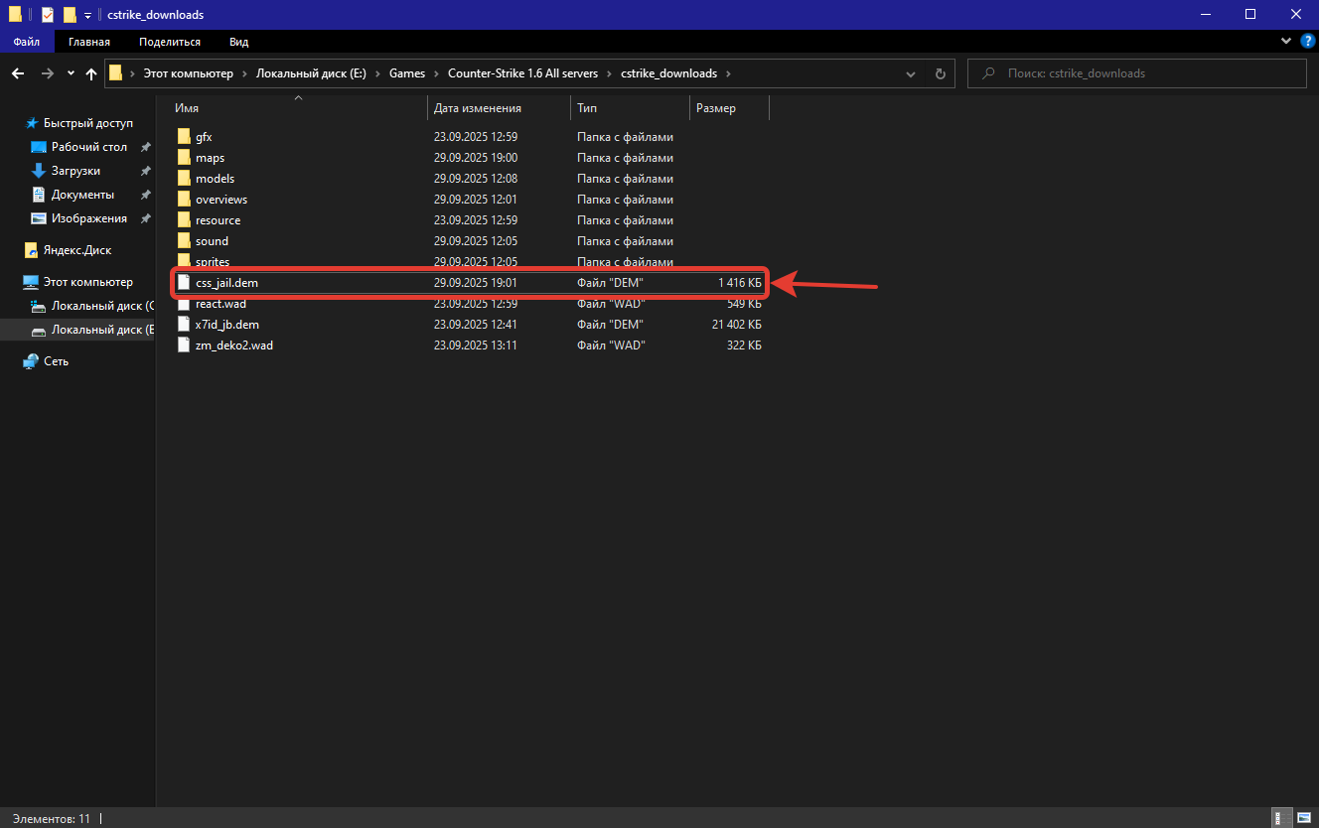
Task: Expand the address bar history dropdown
Action: [911, 73]
